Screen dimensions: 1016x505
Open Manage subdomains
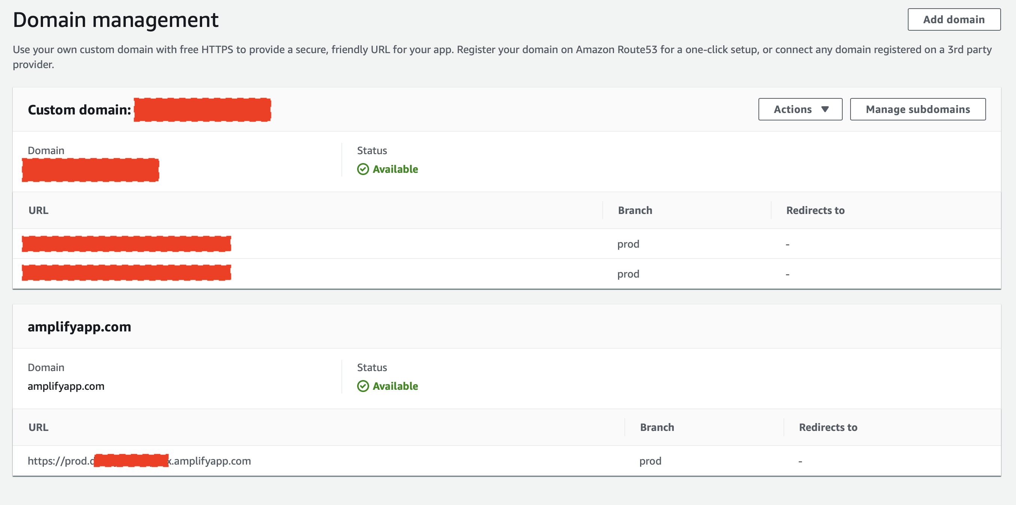coord(918,109)
